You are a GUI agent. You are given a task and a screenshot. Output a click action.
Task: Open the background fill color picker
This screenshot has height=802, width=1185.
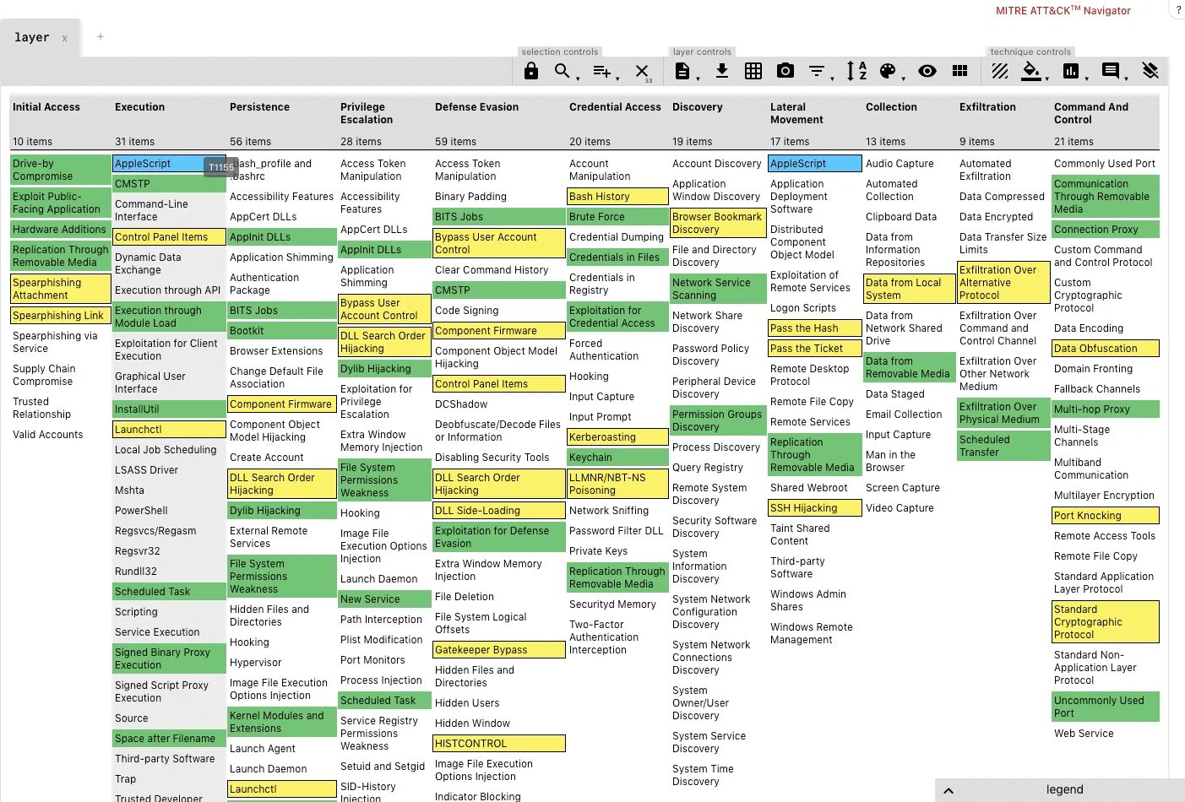tap(1031, 72)
